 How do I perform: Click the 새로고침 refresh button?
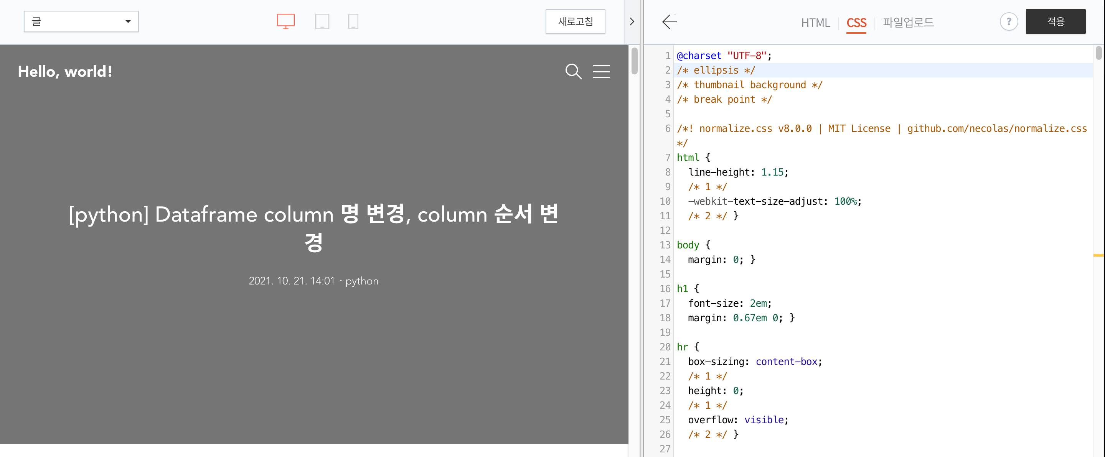coord(575,21)
